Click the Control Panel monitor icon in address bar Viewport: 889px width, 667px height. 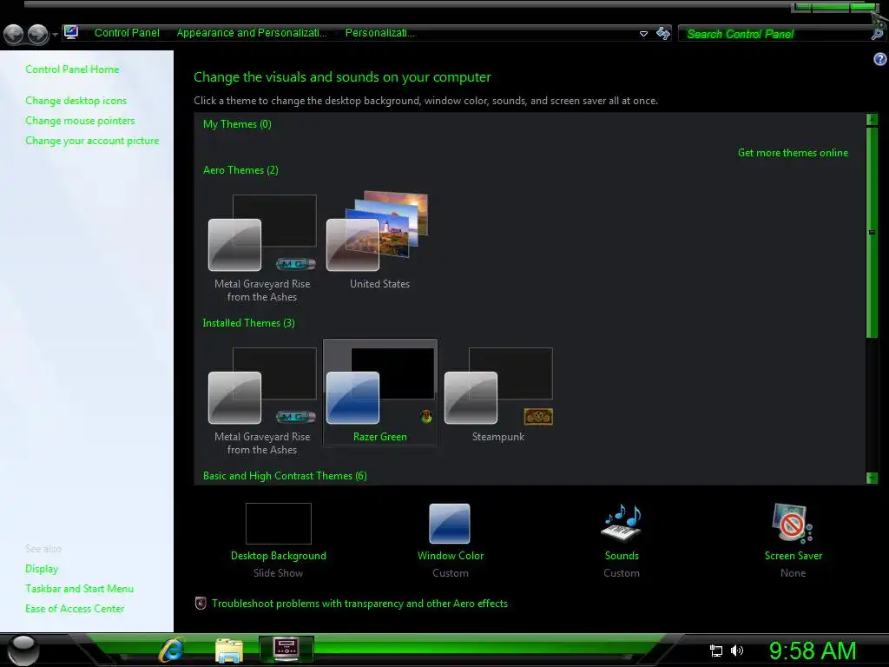[x=71, y=32]
